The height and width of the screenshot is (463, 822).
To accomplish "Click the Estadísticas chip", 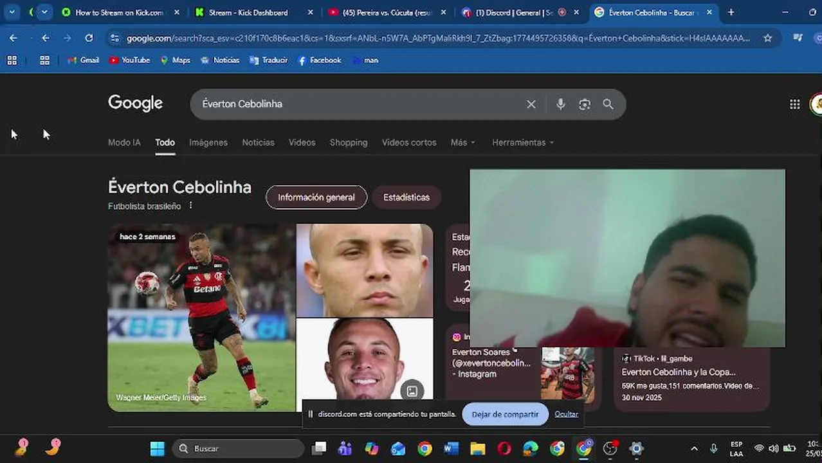I will pos(406,197).
